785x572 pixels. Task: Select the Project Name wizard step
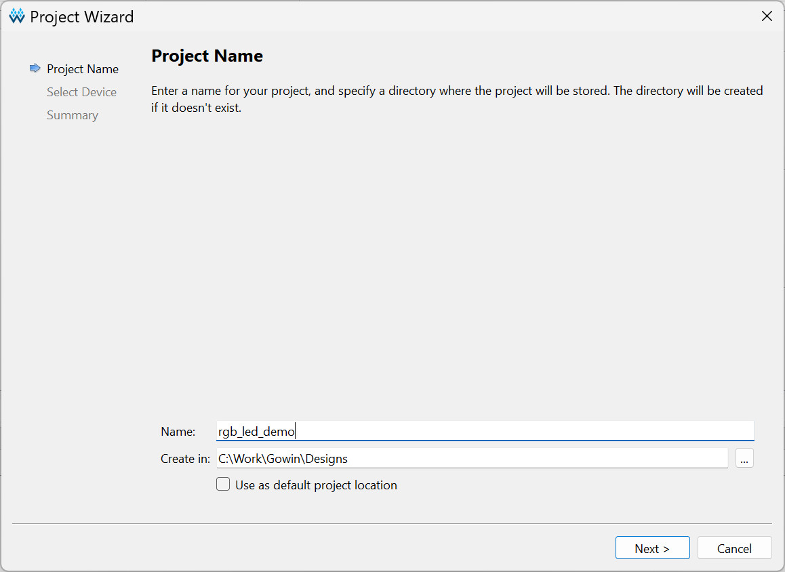click(83, 69)
